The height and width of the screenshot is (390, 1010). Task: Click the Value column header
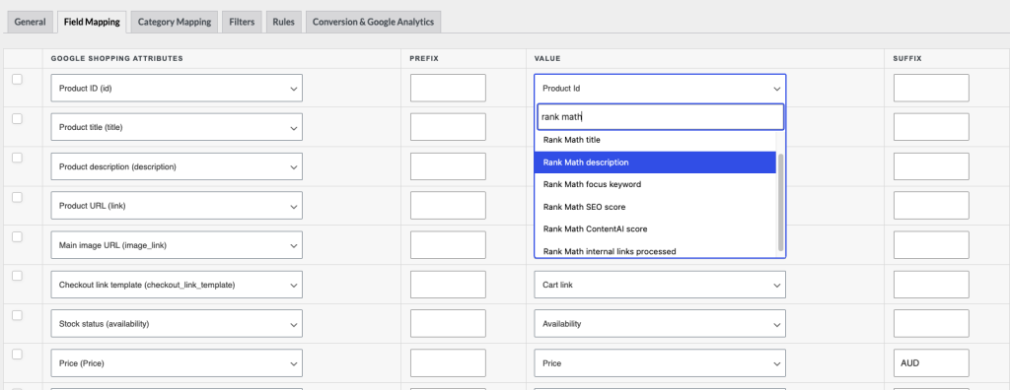pos(546,58)
